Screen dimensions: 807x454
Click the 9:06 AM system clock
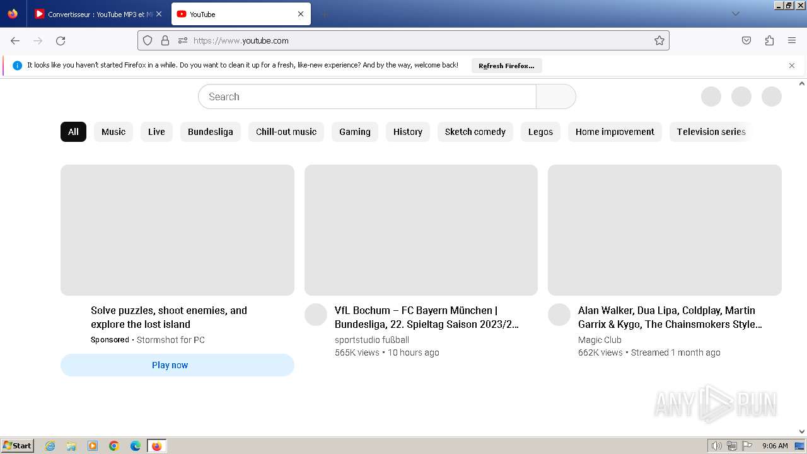[775, 446]
